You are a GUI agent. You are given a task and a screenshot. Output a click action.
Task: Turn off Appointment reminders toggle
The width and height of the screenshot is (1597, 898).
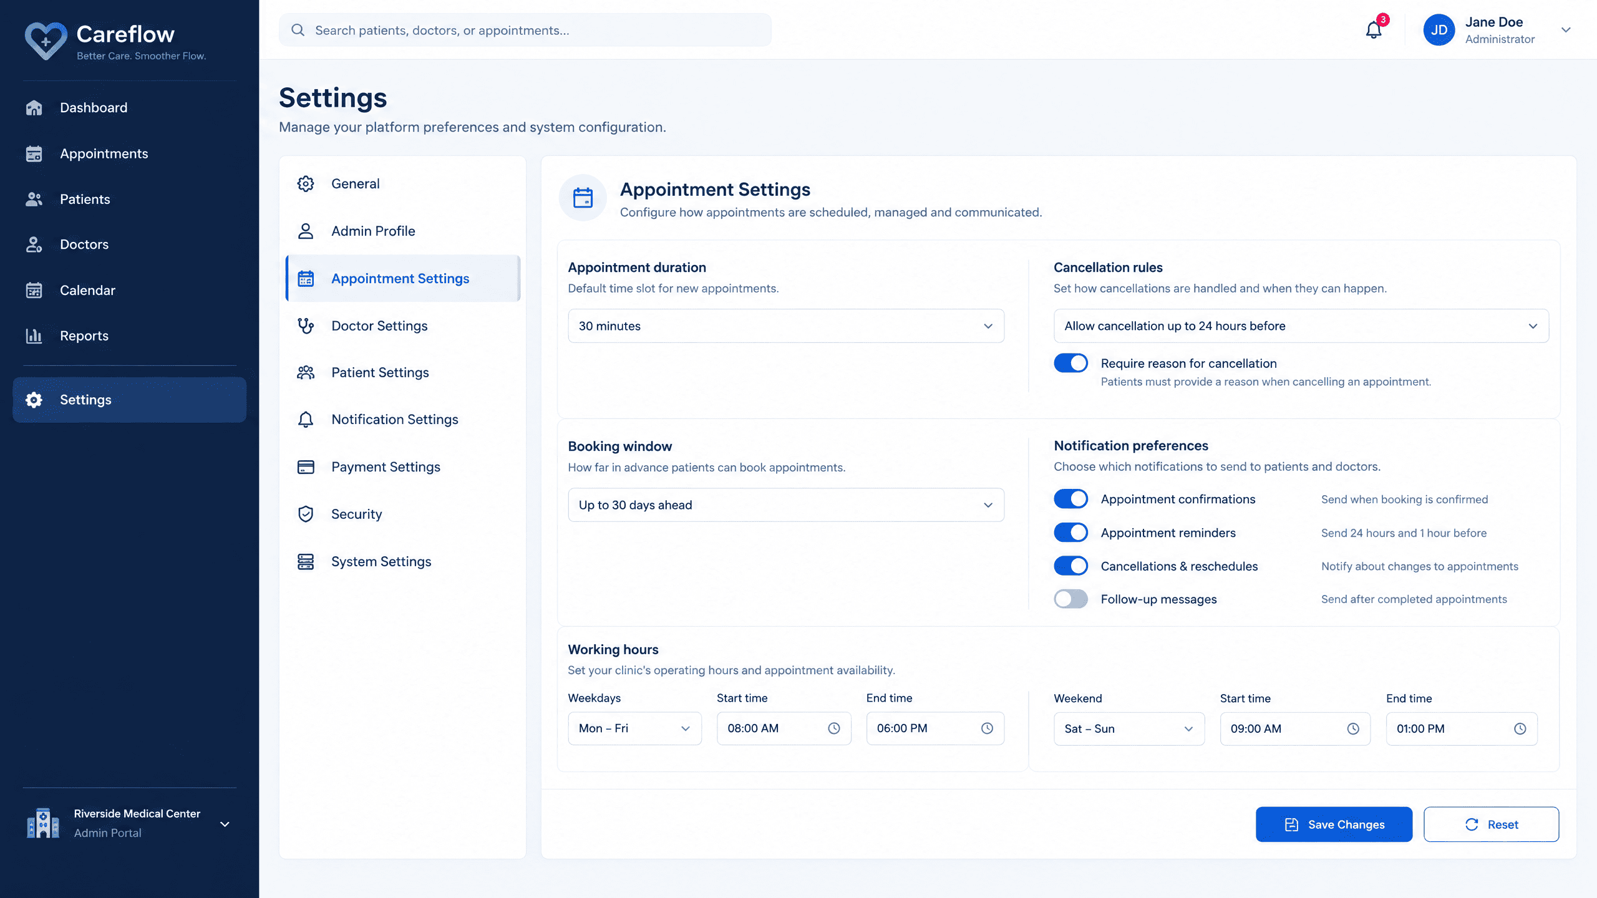[x=1070, y=533]
